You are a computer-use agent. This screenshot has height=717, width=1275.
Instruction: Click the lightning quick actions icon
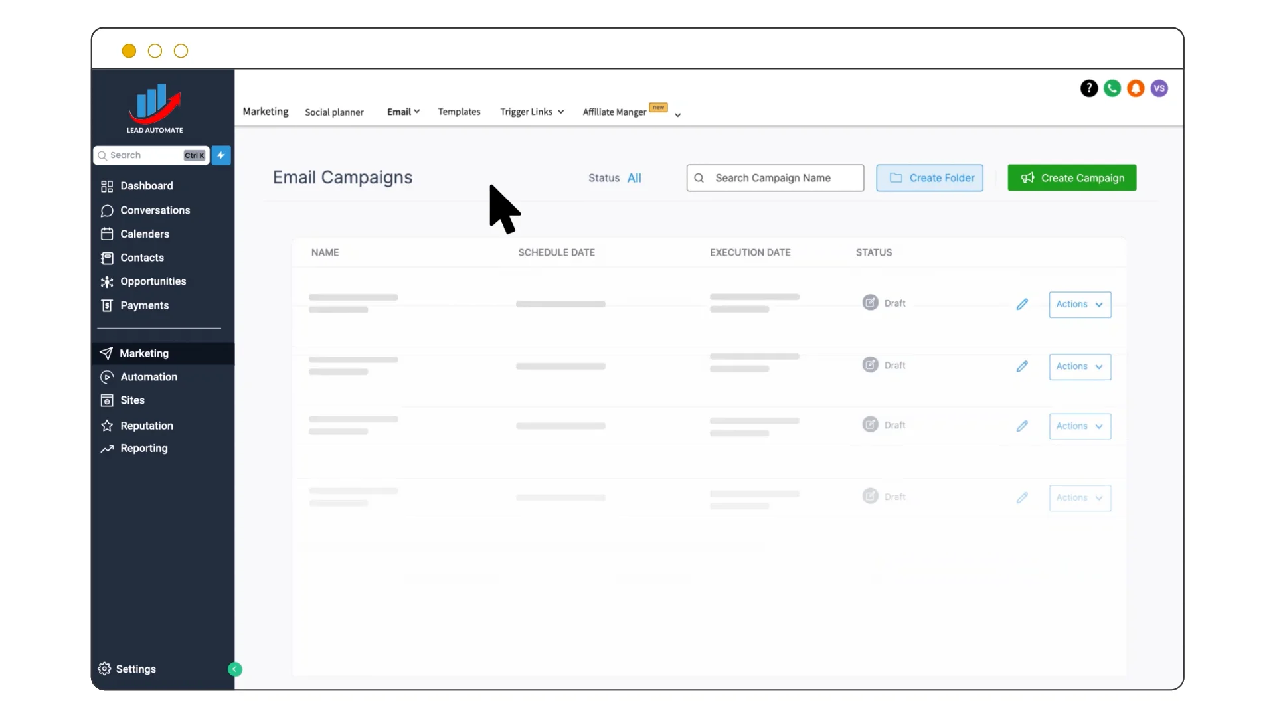pos(221,155)
